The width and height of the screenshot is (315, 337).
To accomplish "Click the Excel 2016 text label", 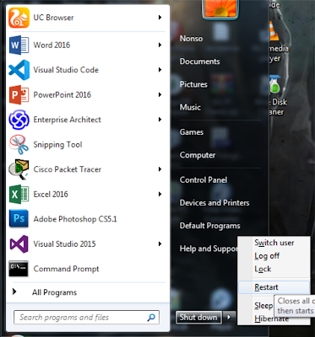I will (x=51, y=195).
